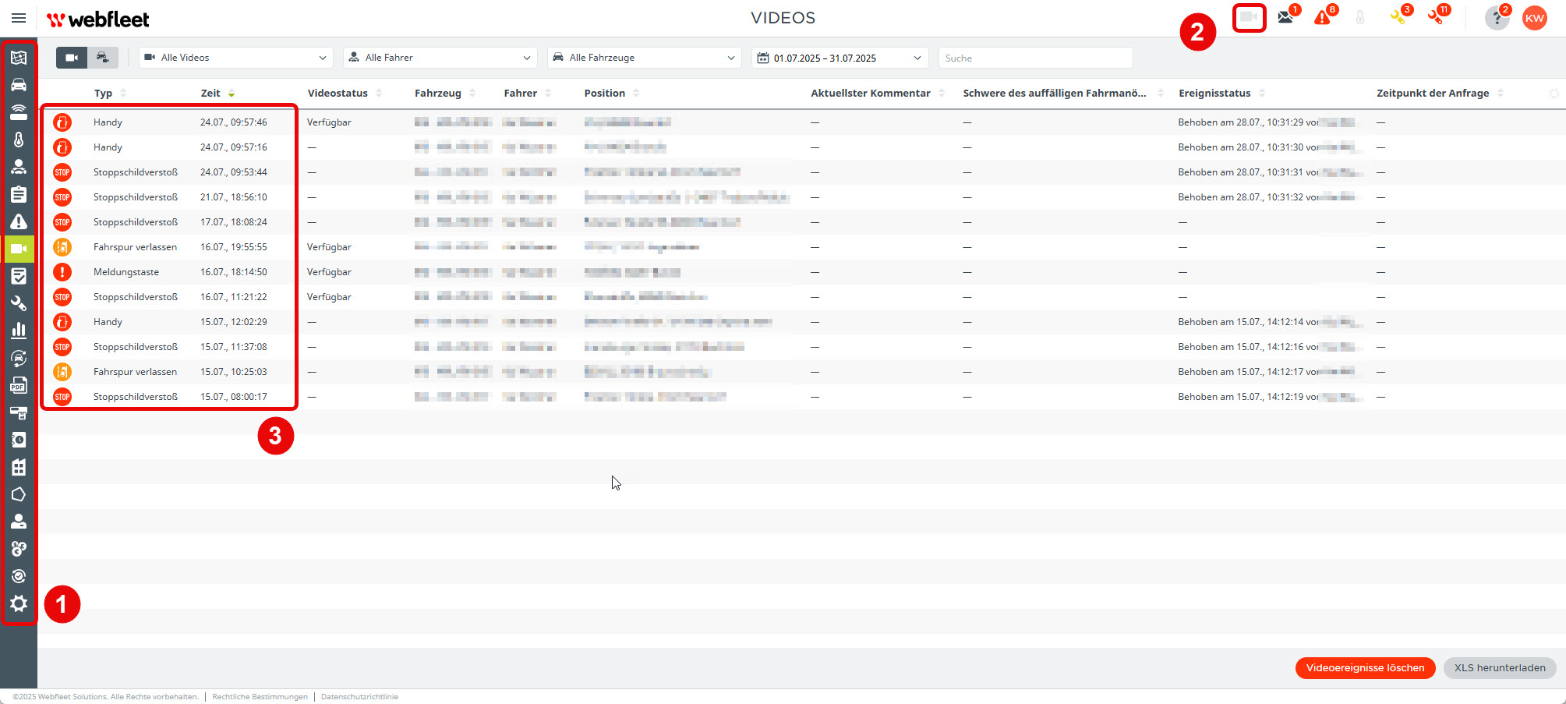Click inside the Suche search field
The image size is (1566, 704).
pyautogui.click(x=1035, y=57)
